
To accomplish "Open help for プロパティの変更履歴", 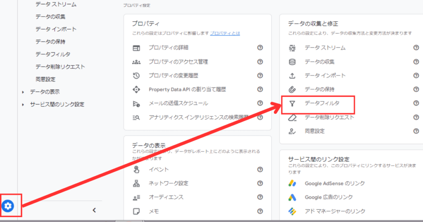I will click(260, 76).
